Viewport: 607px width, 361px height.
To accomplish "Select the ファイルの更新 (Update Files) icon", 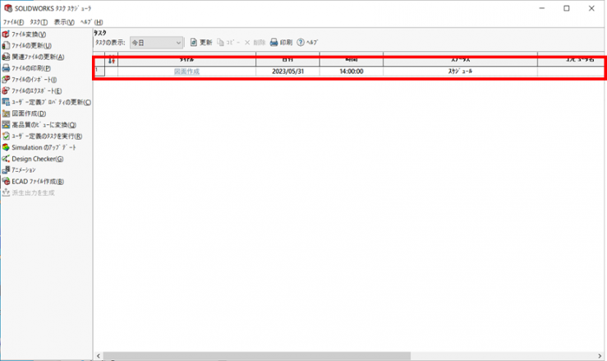I will (6, 46).
